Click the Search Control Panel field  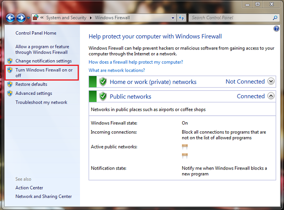[x=231, y=18]
